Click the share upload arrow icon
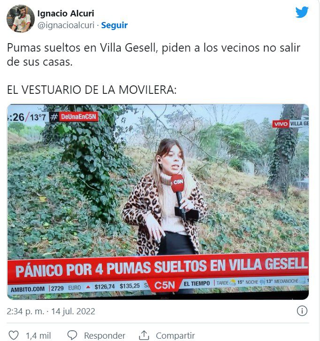Viewport: 320px width, 341px height. (x=144, y=335)
